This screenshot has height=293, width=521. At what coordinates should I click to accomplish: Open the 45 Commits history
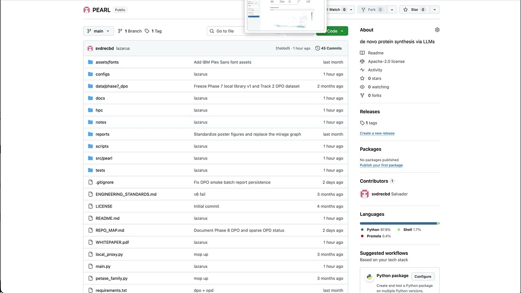pyautogui.click(x=328, y=48)
